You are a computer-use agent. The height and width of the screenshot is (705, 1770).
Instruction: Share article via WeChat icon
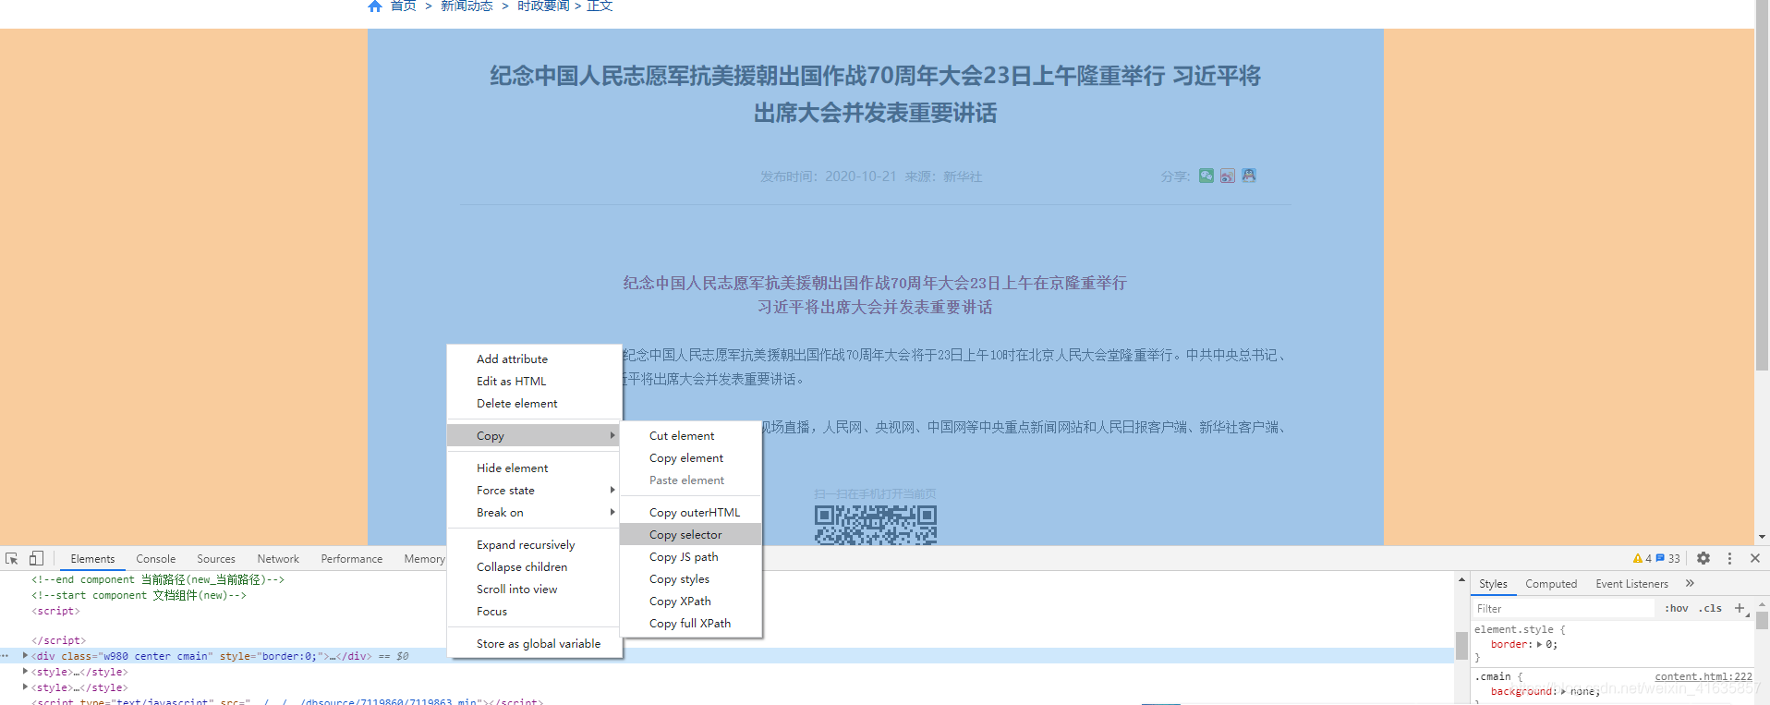click(x=1206, y=176)
